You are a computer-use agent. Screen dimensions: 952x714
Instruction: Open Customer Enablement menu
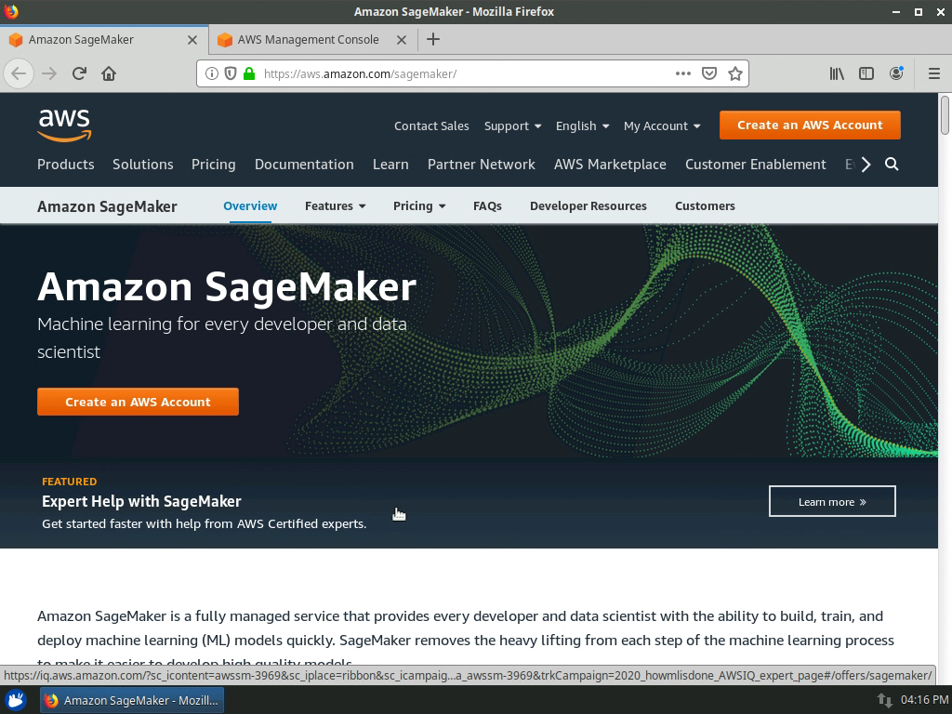(x=755, y=164)
